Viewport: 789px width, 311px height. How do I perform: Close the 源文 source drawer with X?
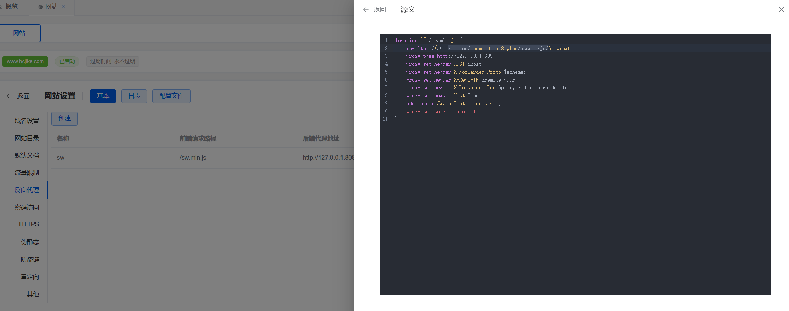click(781, 10)
